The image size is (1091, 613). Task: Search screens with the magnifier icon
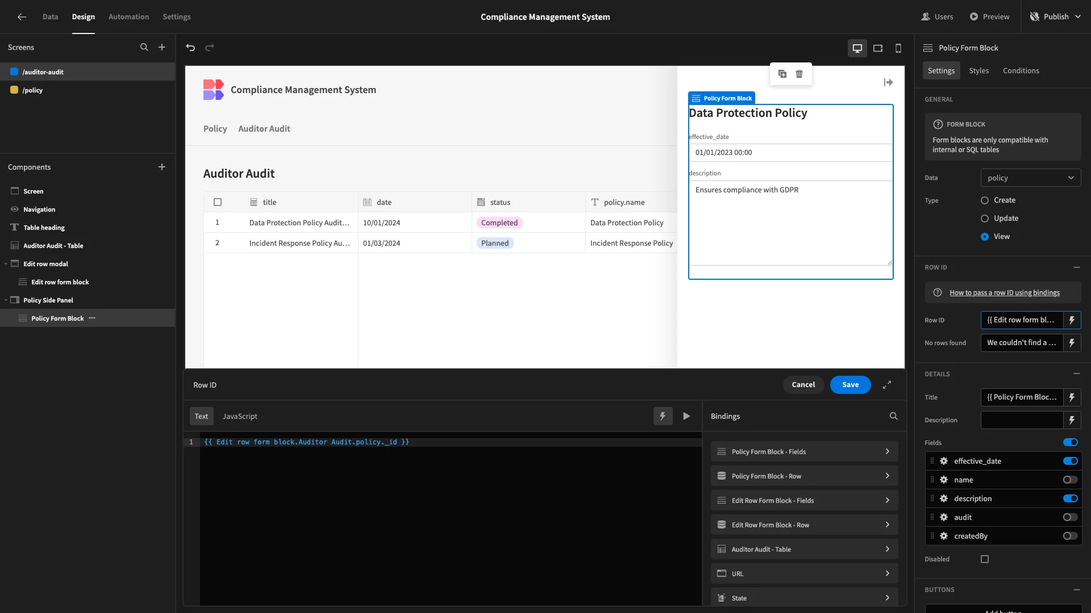pyautogui.click(x=144, y=48)
